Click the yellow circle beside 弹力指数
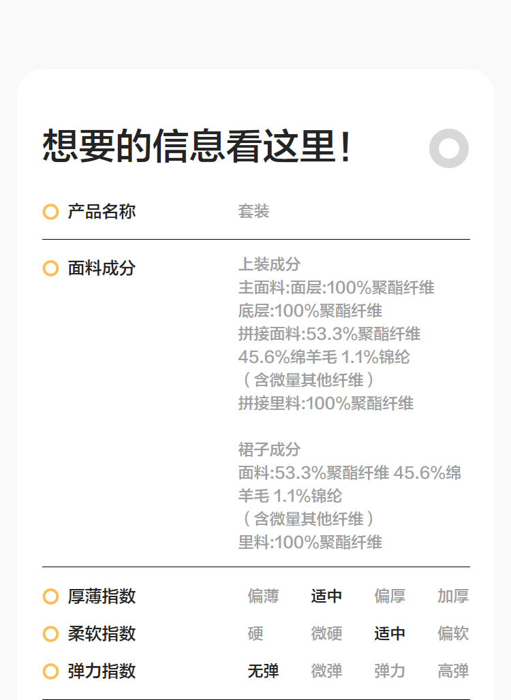Viewport: 511px width, 700px height. (x=50, y=671)
